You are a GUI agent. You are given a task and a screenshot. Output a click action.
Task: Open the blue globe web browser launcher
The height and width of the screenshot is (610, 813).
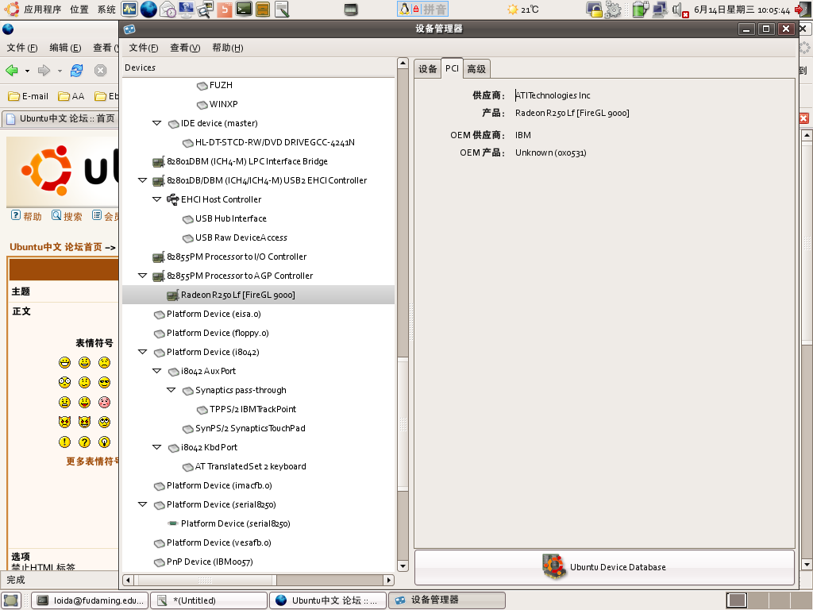148,9
